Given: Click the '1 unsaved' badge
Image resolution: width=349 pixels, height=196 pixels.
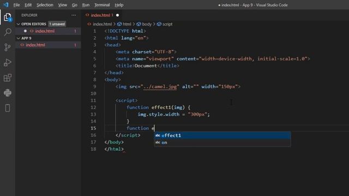Looking at the screenshot, I should (57, 24).
